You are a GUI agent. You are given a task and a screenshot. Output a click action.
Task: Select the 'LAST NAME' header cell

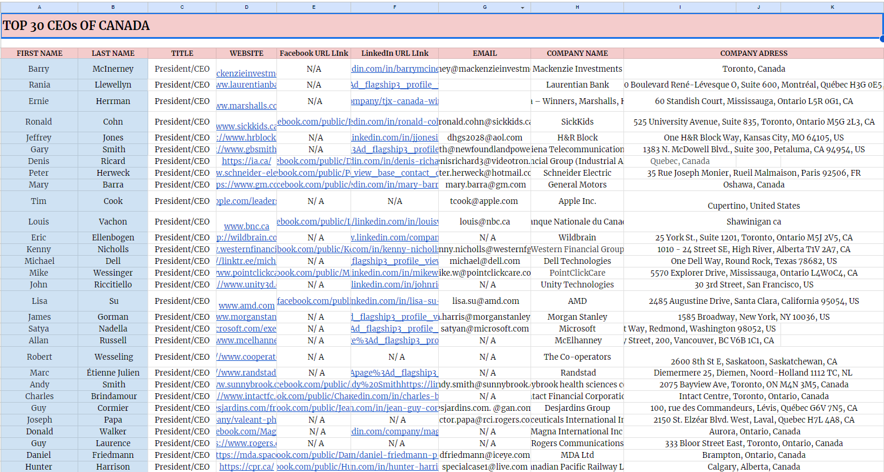113,53
